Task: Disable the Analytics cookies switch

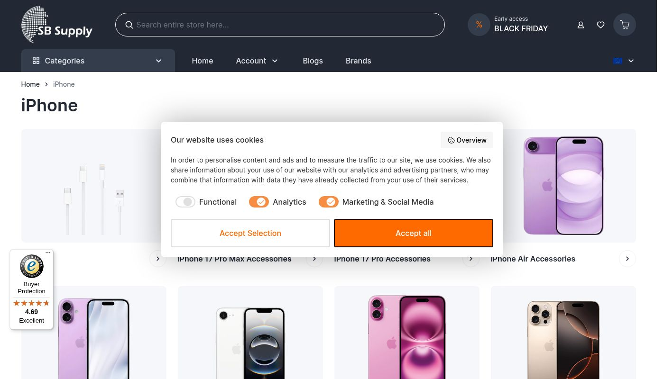Action: [259, 202]
